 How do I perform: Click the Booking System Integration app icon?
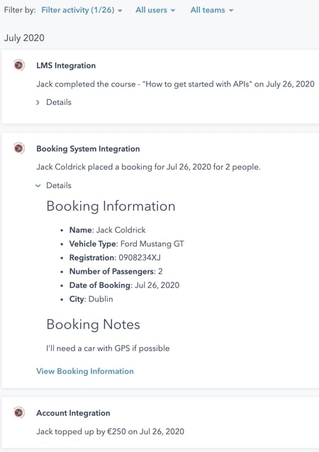point(19,148)
